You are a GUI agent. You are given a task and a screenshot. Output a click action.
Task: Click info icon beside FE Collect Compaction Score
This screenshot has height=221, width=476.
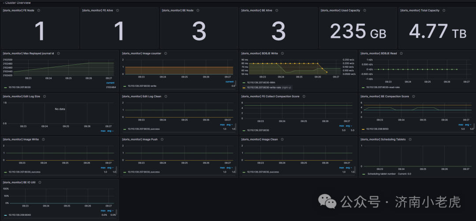click(x=304, y=96)
